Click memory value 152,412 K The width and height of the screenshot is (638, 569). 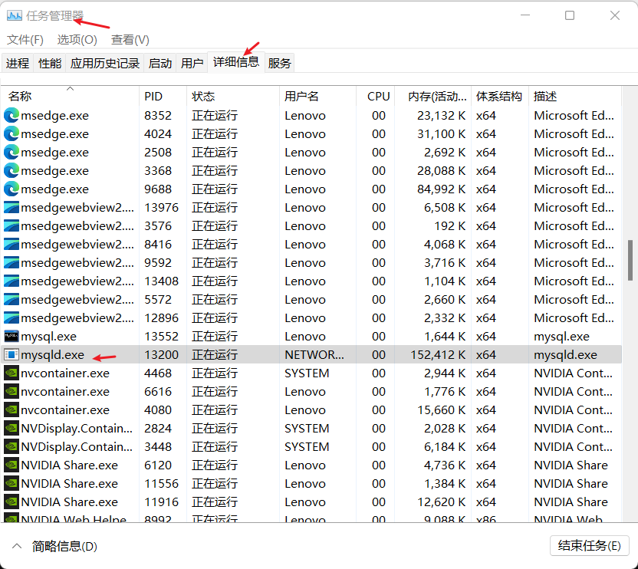438,355
